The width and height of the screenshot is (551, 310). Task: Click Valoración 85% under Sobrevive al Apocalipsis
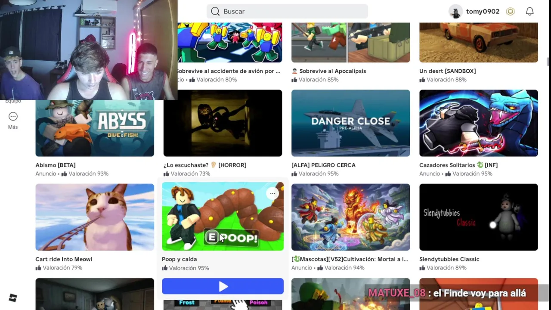319,80
